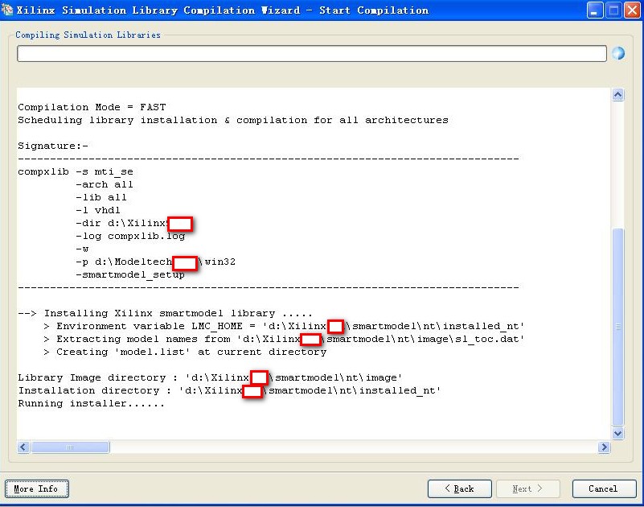Click the vertical scrollbar thumb
This screenshot has width=644, height=507.
point(617,327)
